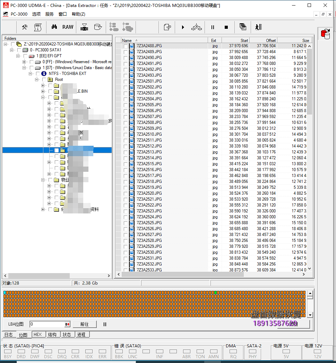
Task: Click the NTFS info icon in tree
Action: point(44,73)
